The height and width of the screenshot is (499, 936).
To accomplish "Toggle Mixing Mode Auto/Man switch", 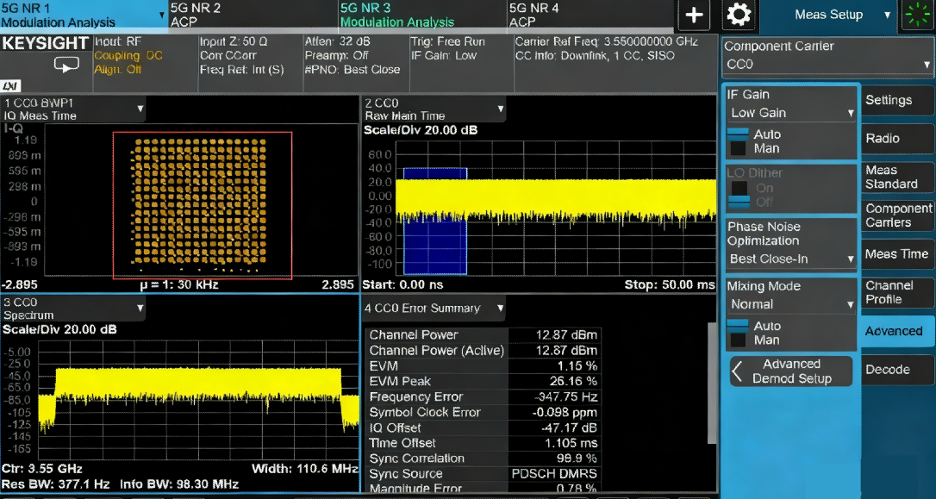I will pos(739,333).
